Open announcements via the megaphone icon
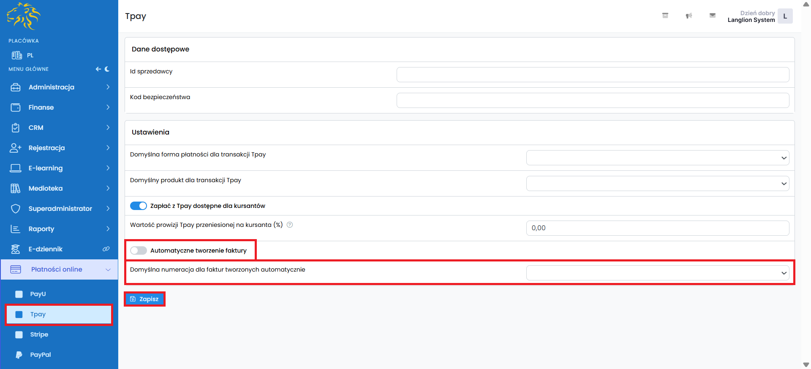811x369 pixels. pos(689,16)
